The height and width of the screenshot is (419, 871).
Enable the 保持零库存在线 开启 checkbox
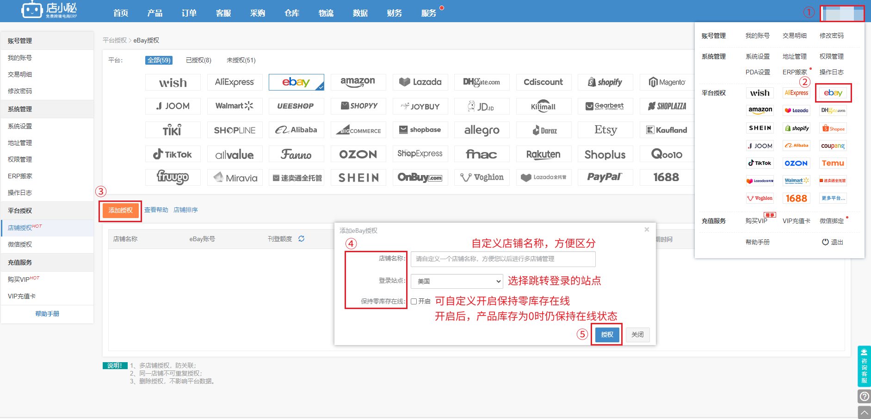coord(414,301)
